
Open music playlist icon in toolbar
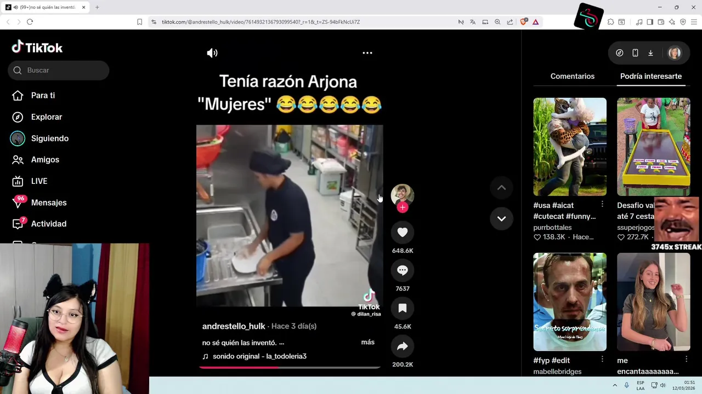pos(639,22)
